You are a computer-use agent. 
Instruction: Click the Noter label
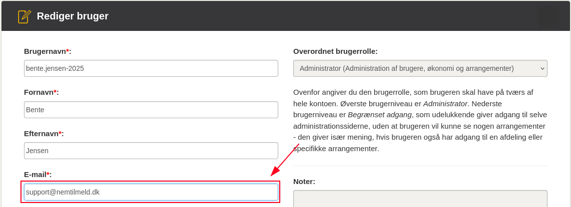pos(304,182)
